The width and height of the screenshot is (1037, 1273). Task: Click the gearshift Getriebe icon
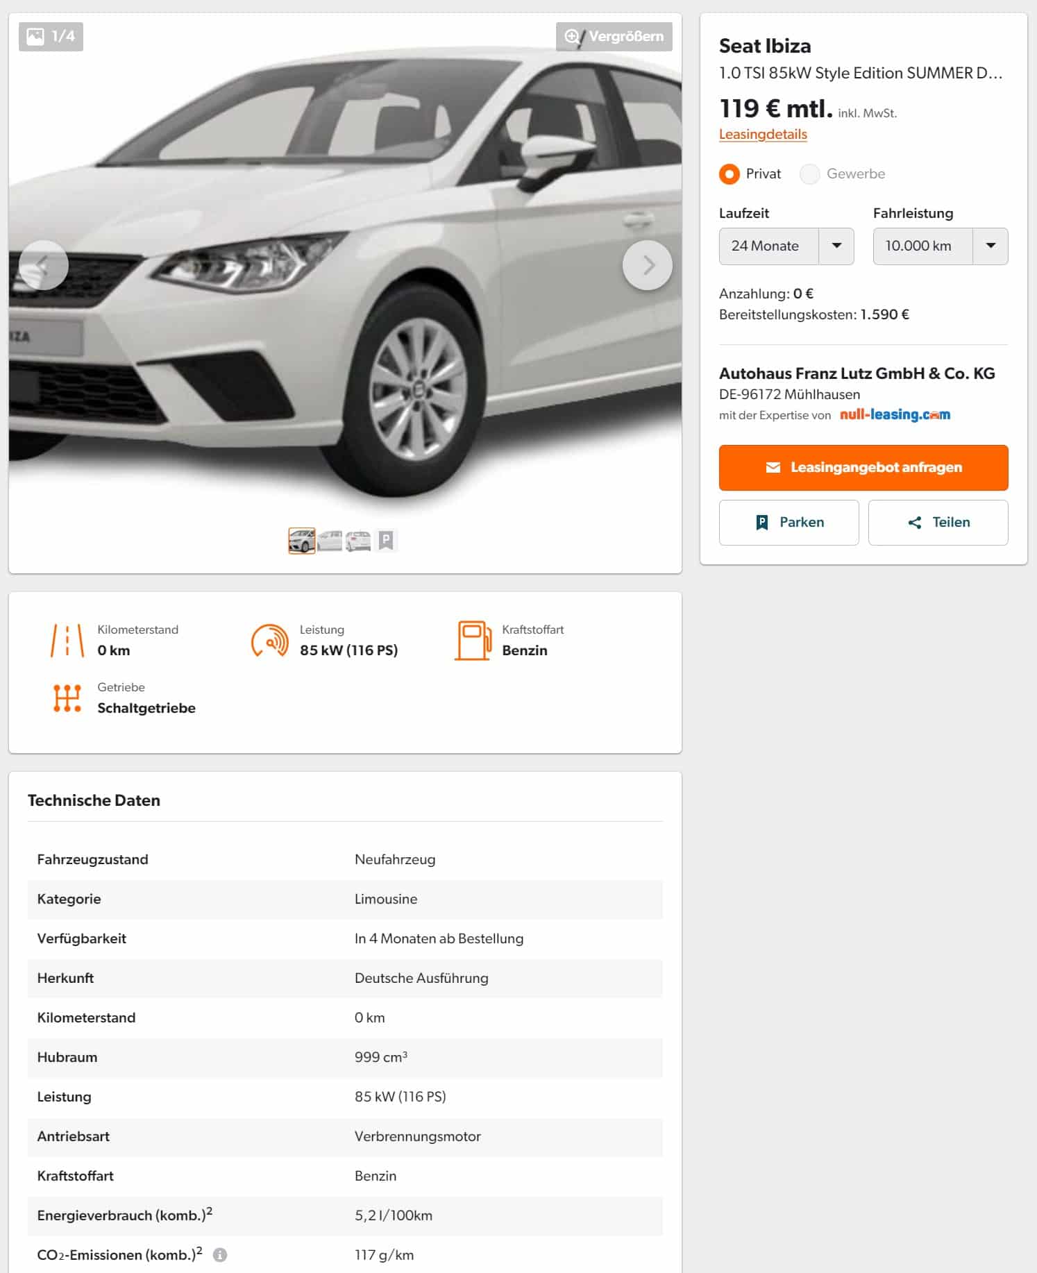(67, 698)
